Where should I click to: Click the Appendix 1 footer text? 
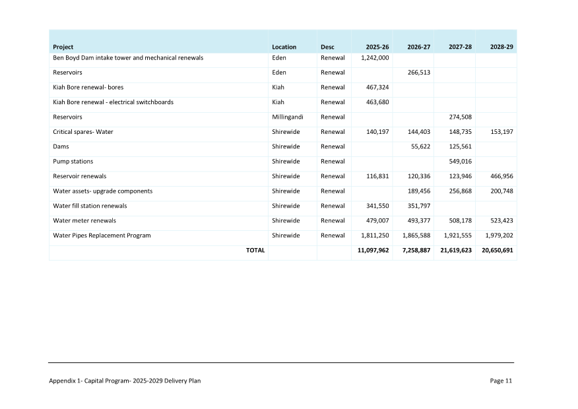point(125,381)
